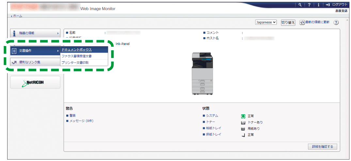Open 便利なリンク集 sidebar item
This screenshot has height=161, width=351.
(x=35, y=62)
